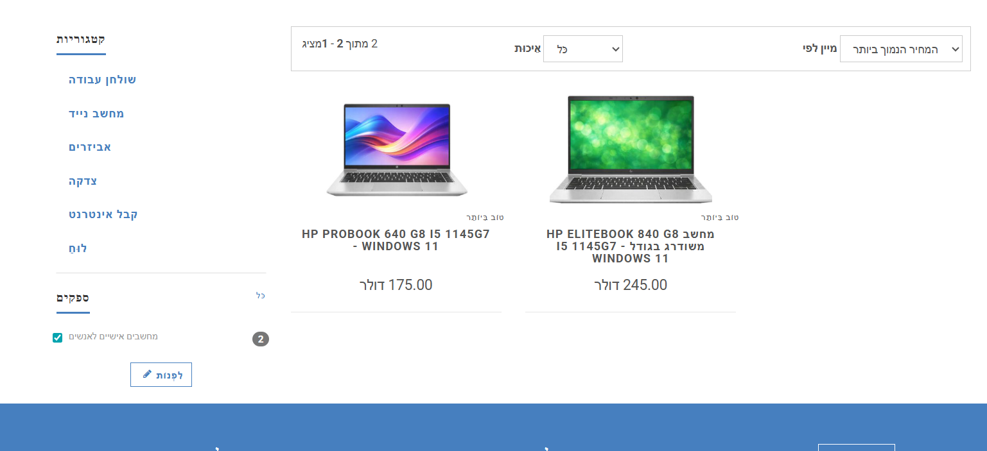Click the pencil icon on the לפנות button
The height and width of the screenshot is (451, 987).
pos(147,374)
